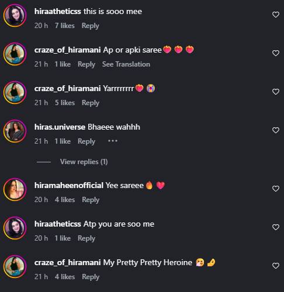The height and width of the screenshot is (292, 284).
Task: Open hiramaheenofficial profile picture
Action: coord(15,189)
